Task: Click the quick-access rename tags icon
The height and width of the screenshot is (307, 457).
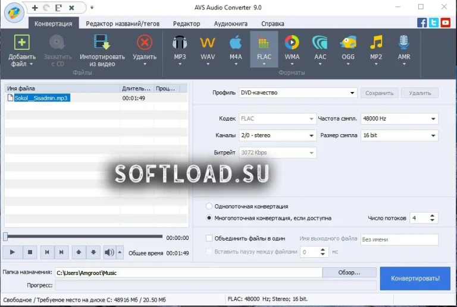Action: tap(58, 8)
